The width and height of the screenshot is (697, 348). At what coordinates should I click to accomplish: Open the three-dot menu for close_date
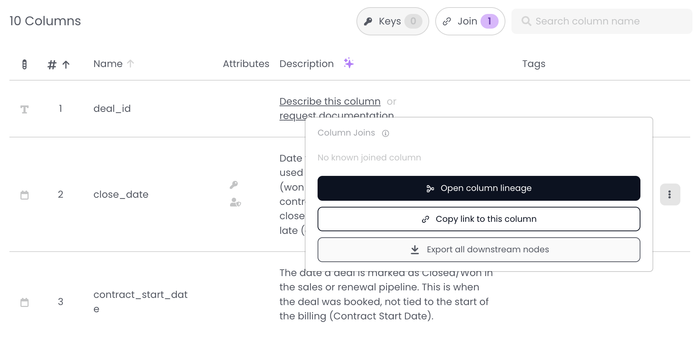click(669, 194)
